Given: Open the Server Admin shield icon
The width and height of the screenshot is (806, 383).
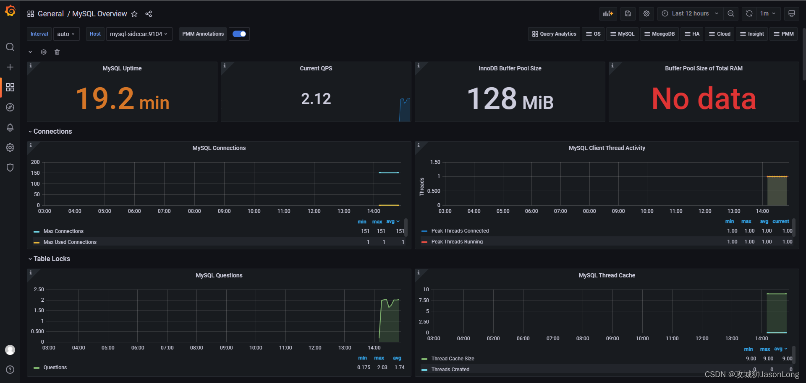Looking at the screenshot, I should tap(10, 168).
